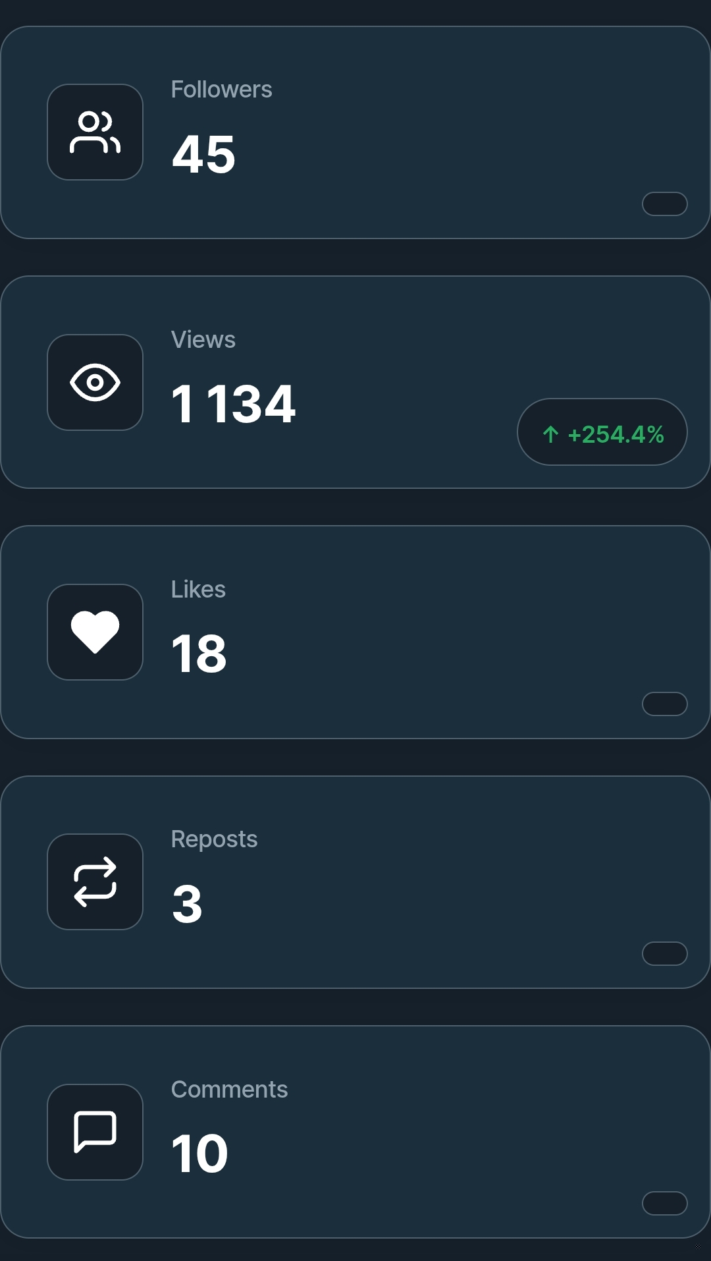The height and width of the screenshot is (1261, 711).
Task: Select the follower count 45
Action: [x=203, y=154]
